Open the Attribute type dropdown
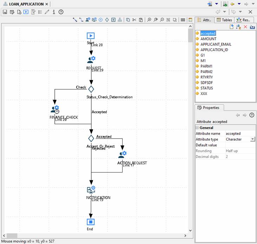The width and height of the screenshot is (257, 244). (252, 139)
